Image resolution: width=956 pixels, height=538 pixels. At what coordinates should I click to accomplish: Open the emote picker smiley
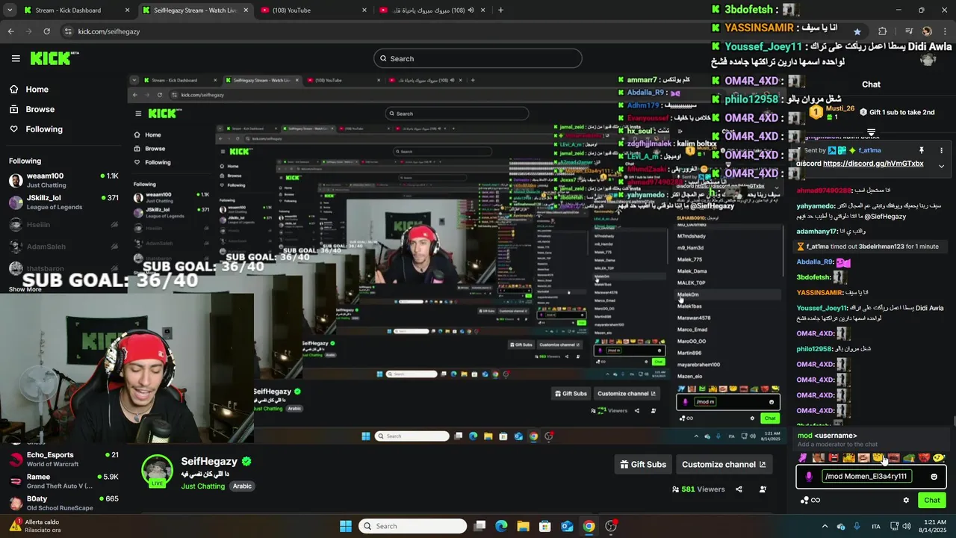(934, 477)
